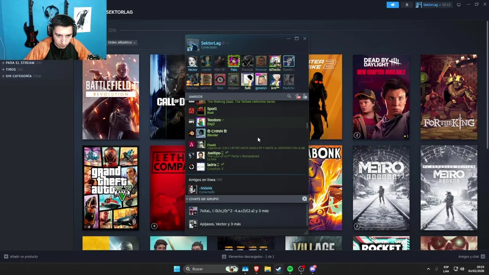Click SektorLag profile avatar in friends window

(x=193, y=45)
